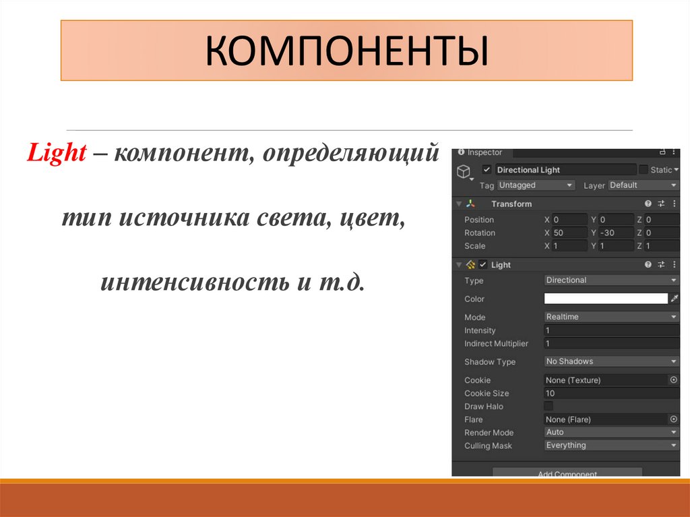Open the Culling Mask Everything dropdown
The image size is (690, 517).
click(612, 446)
